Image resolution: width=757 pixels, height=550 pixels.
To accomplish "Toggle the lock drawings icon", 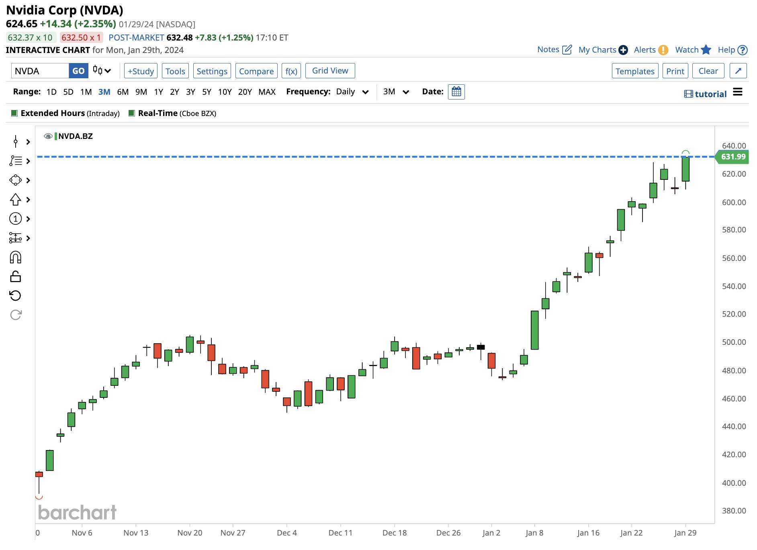I will pos(16,277).
